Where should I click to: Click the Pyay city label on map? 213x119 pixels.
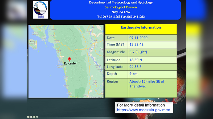[x=96, y=41]
